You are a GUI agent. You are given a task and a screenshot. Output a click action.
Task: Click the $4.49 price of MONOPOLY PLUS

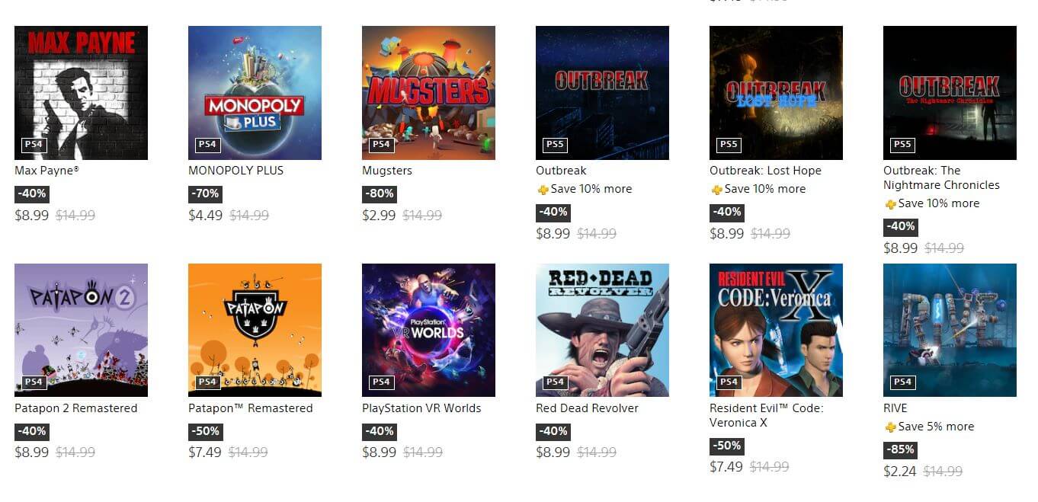coord(206,216)
